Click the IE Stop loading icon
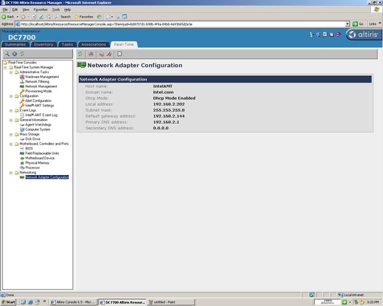Viewport: 383px width, 306px height. (34, 17)
